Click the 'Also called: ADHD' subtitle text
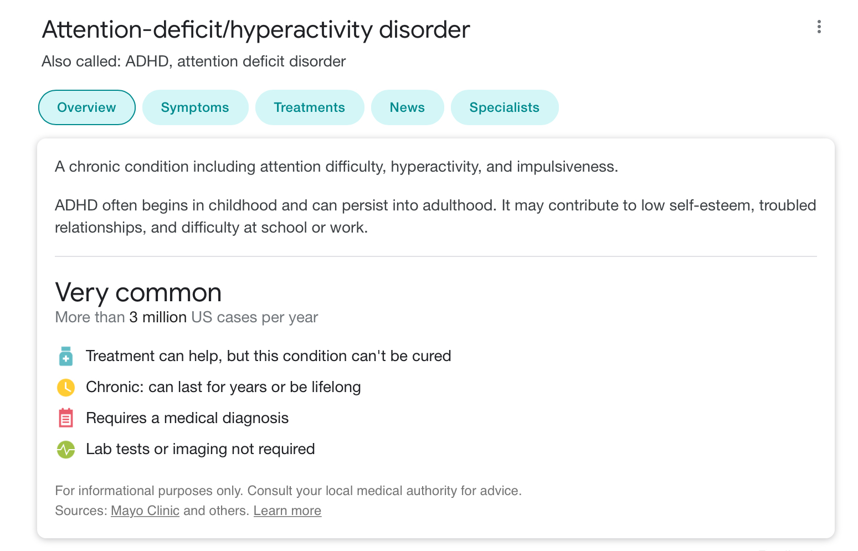Viewport: 858px width, 551px height. click(194, 61)
